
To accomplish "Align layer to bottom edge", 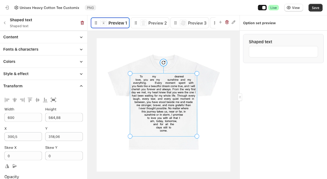I will [45, 100].
